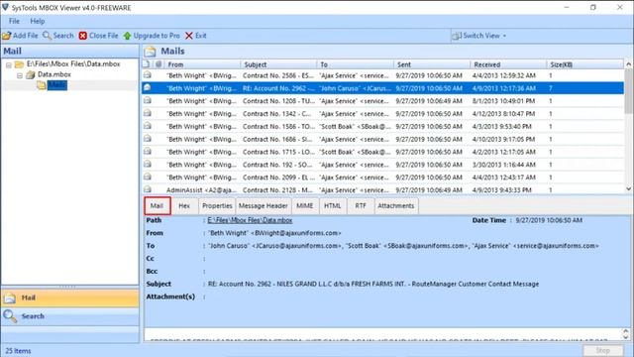Click the envelope icon of Contract No. 1586 row
634x357 pixels.
click(x=148, y=126)
